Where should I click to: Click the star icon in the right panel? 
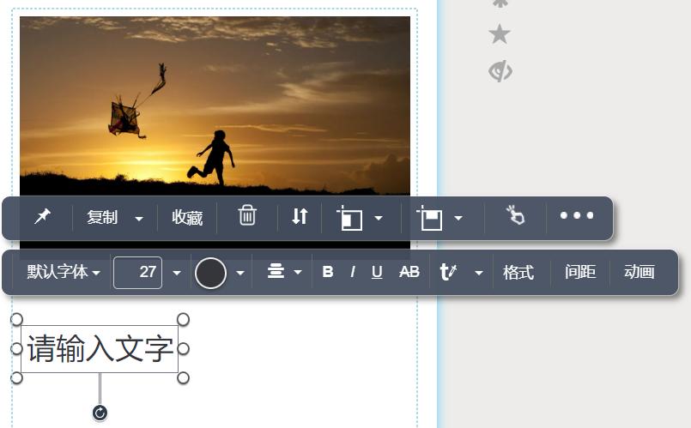(500, 34)
